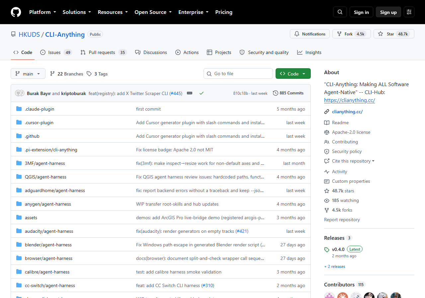Click the Pricing menu link
Image resolution: width=425 pixels, height=298 pixels.
coord(224,12)
